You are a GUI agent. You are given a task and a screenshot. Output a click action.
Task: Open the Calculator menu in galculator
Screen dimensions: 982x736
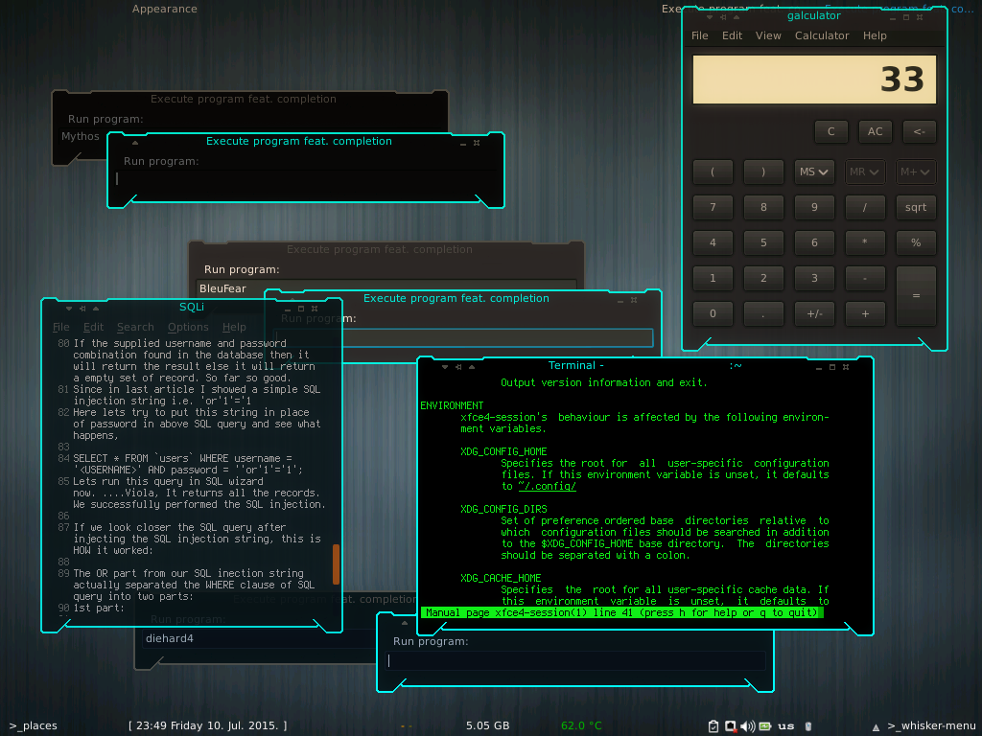822,35
